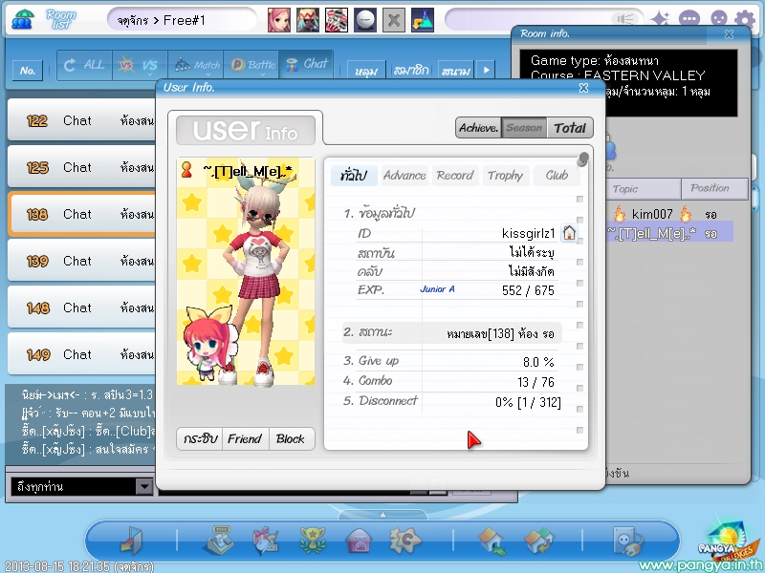The width and height of the screenshot is (765, 573).
Task: Click the house with green arrow icon
Action: 492,541
